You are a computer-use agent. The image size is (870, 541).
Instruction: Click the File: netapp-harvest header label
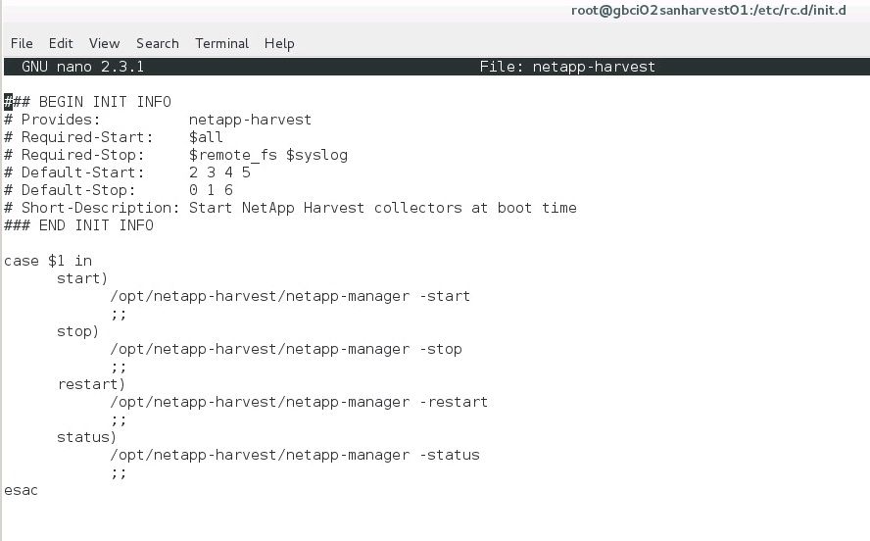point(567,67)
